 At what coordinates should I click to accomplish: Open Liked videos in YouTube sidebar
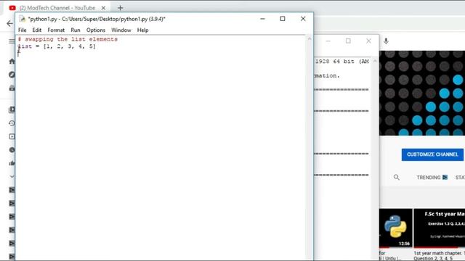pyautogui.click(x=12, y=163)
